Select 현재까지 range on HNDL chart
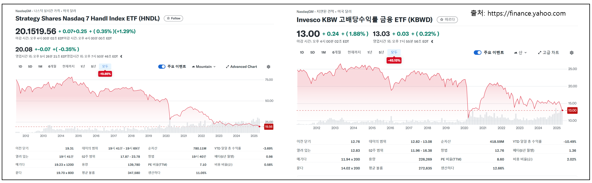This screenshot has height=183, width=592. pos(68,67)
